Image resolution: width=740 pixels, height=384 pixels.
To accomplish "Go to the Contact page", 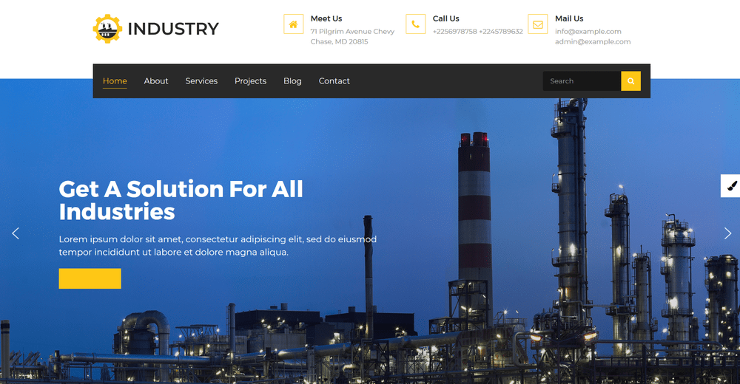I will pyautogui.click(x=334, y=81).
